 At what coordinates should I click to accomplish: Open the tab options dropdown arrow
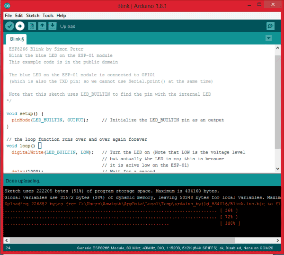(268, 38)
